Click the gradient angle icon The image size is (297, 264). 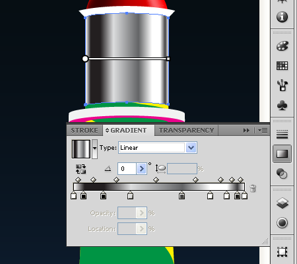[108, 169]
